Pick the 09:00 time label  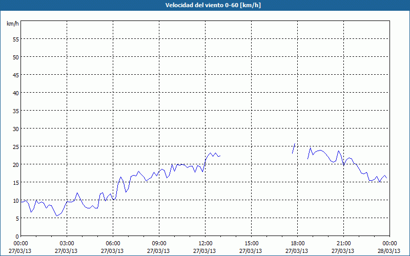pyautogui.click(x=159, y=244)
